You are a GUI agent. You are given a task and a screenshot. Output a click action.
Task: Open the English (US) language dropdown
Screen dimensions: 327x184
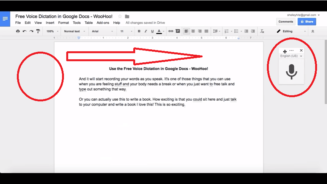[291, 56]
